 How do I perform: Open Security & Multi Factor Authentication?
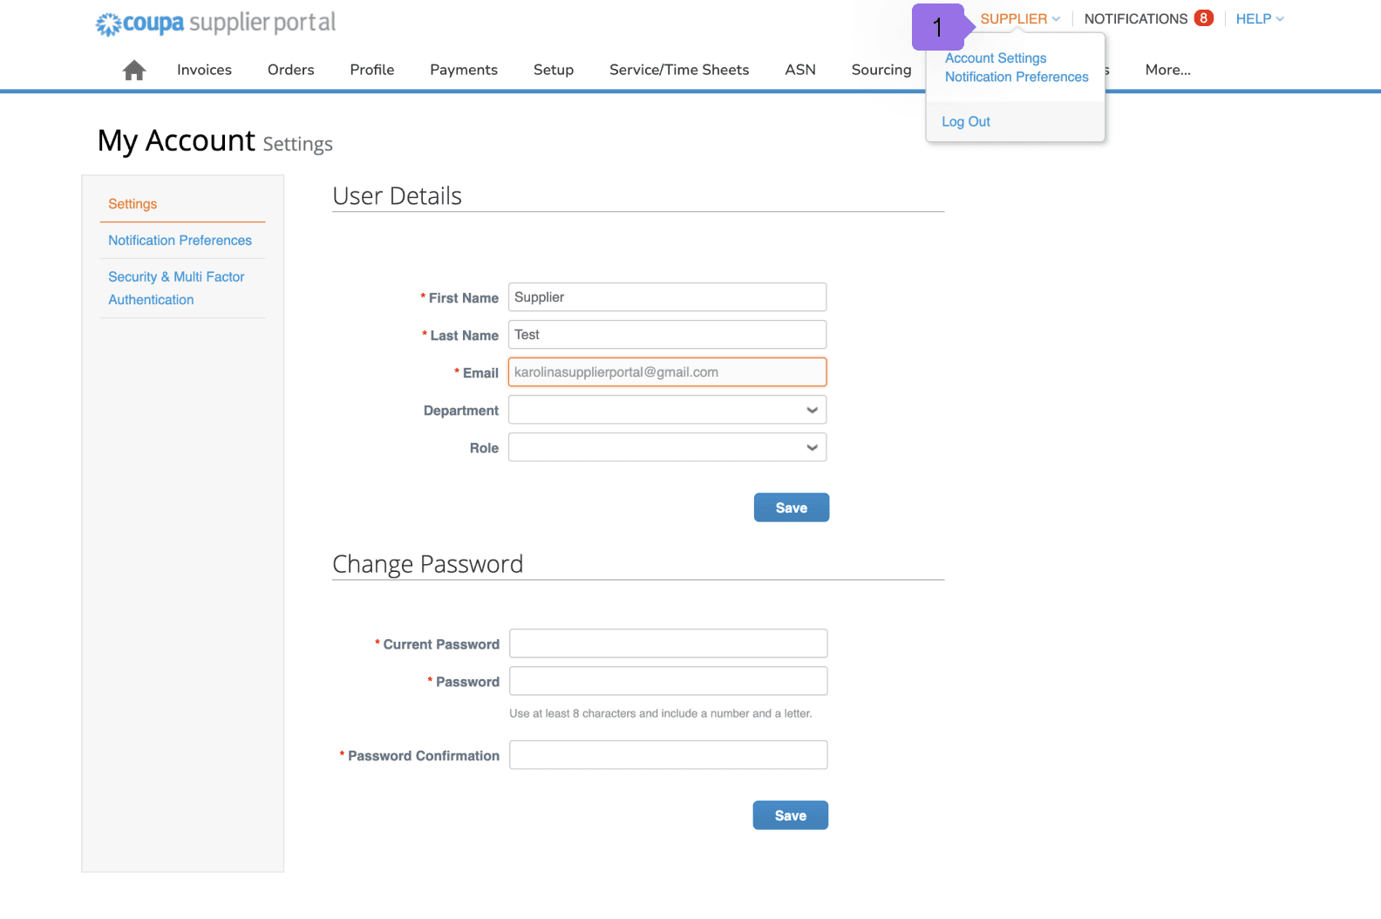click(x=176, y=288)
